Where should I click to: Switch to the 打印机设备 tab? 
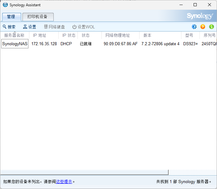pos(38,17)
